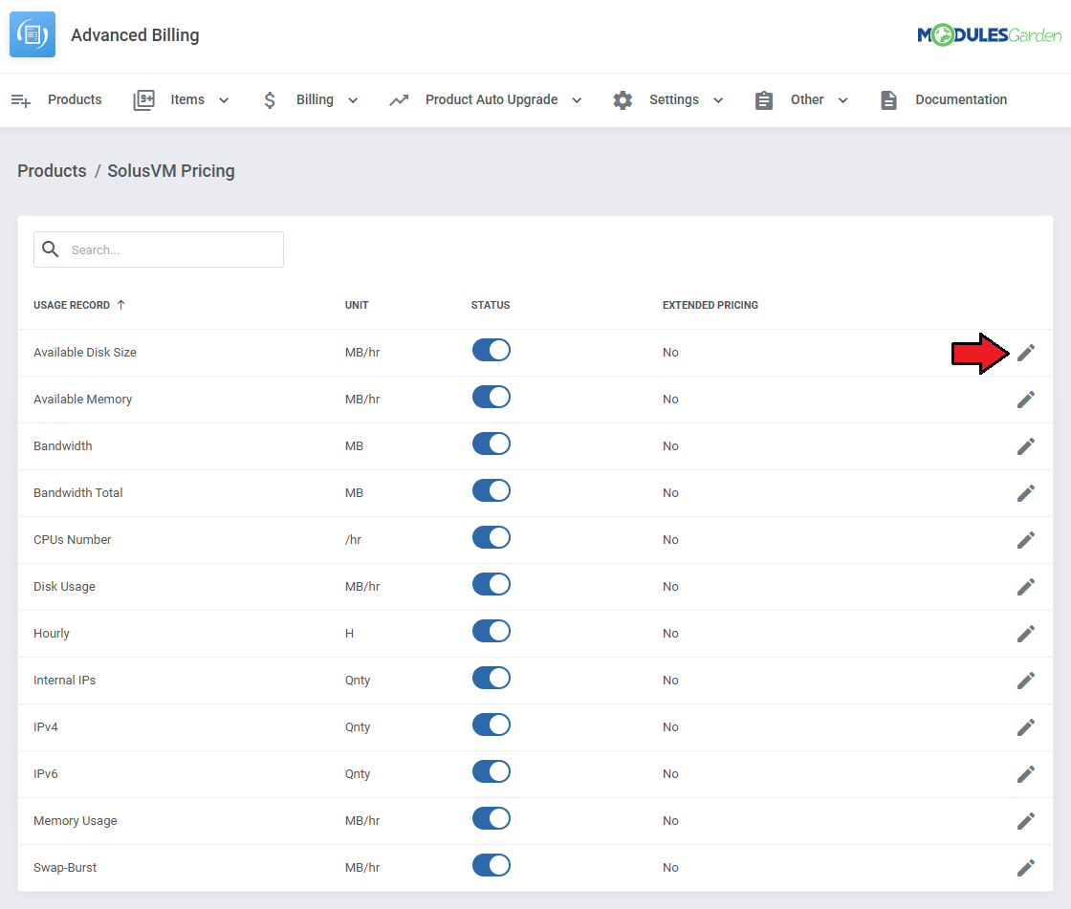Click the Advanced Billing title
Image resolution: width=1071 pixels, height=909 pixels.
(x=135, y=34)
